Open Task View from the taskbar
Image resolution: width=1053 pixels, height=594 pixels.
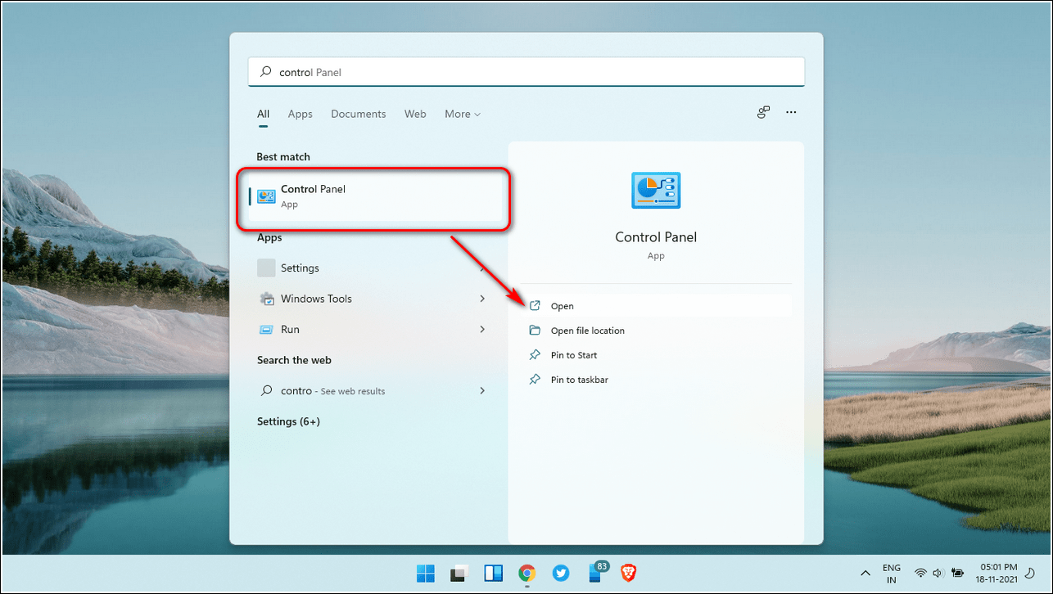coord(459,573)
